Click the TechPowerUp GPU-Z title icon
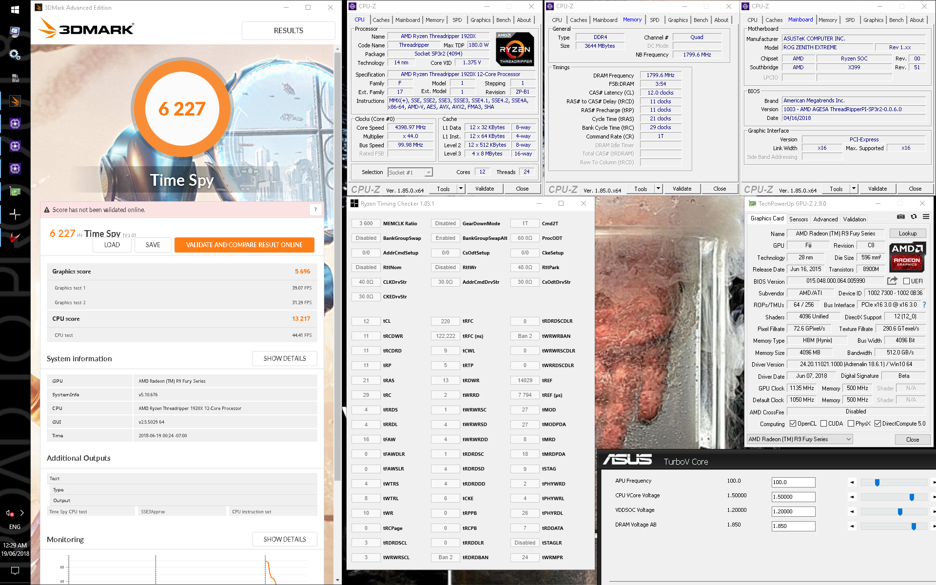The image size is (936, 585). (752, 204)
